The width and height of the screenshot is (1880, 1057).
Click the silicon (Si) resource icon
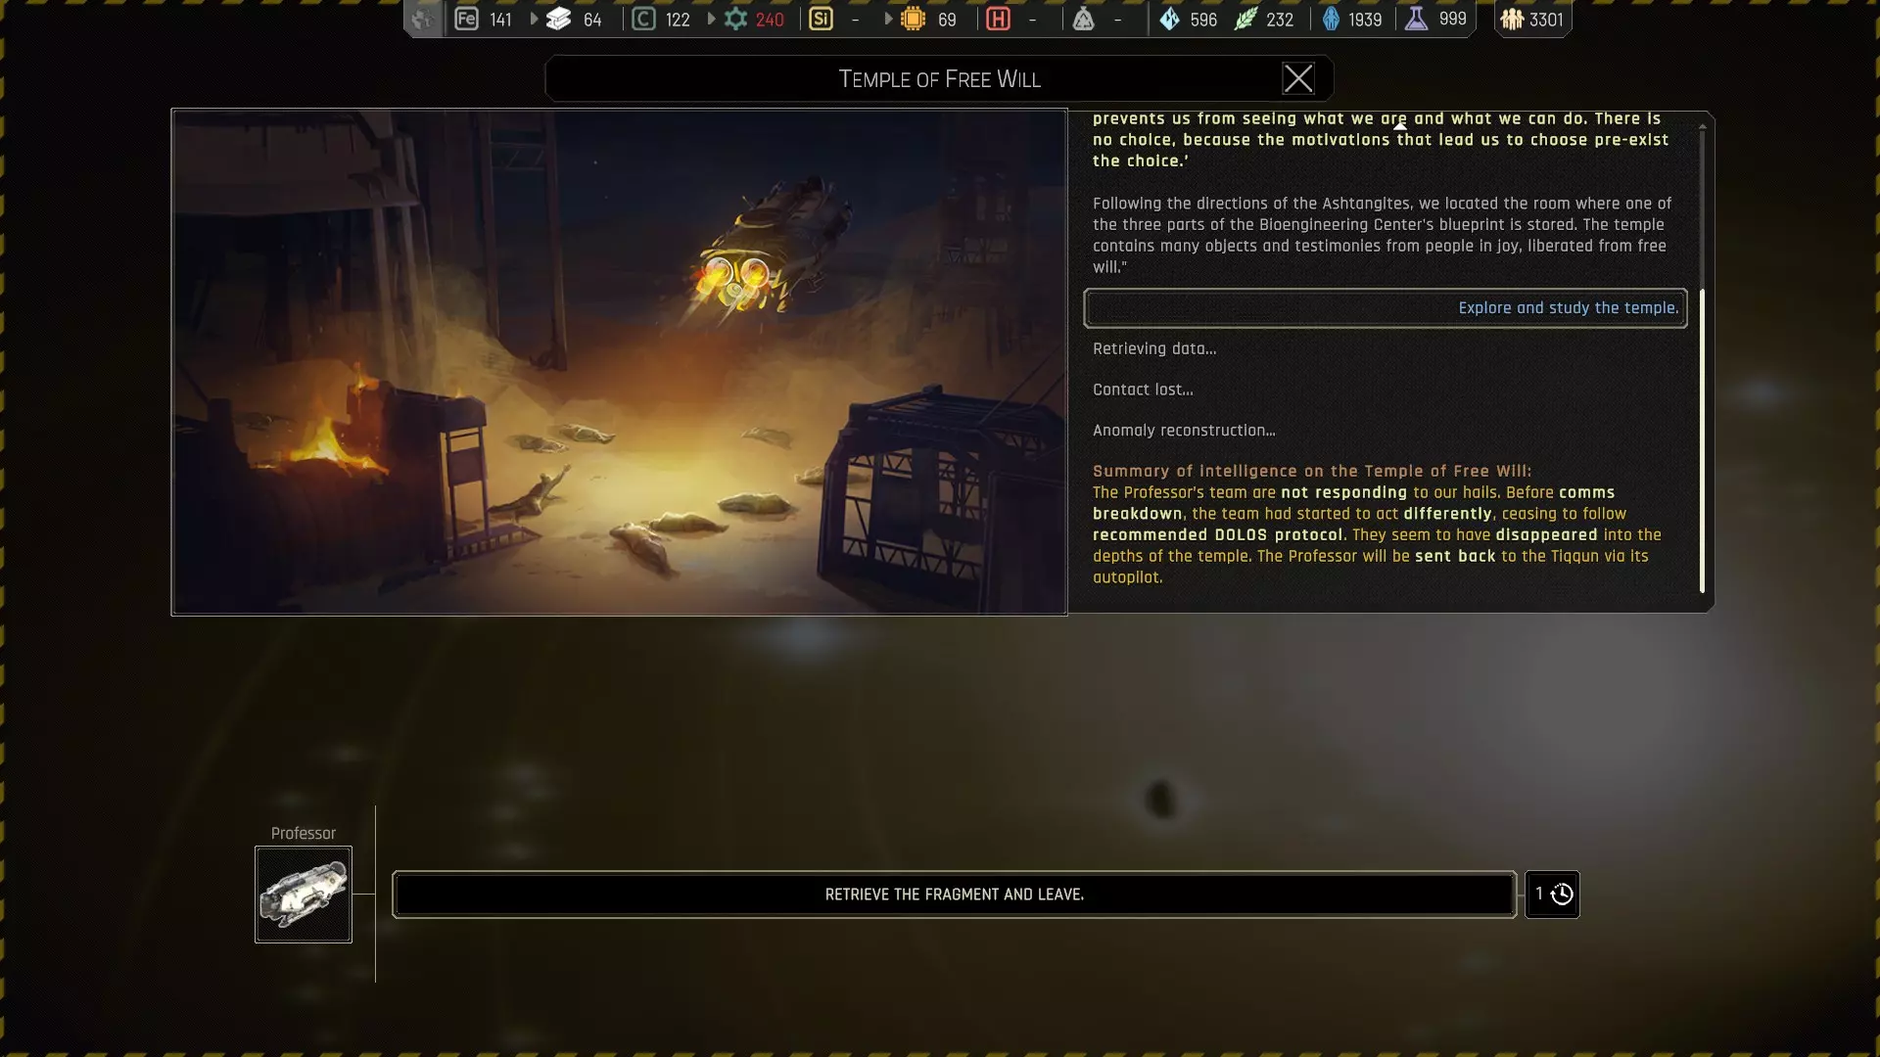tap(821, 19)
